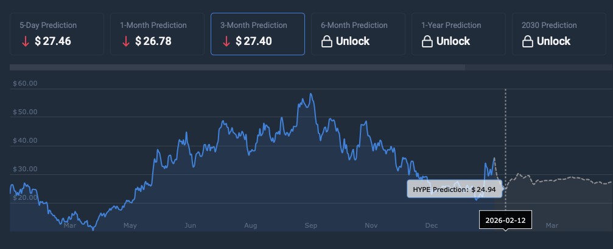This screenshot has width=613, height=249.
Task: Click the $60.00 price axis label
Action: 25,83
